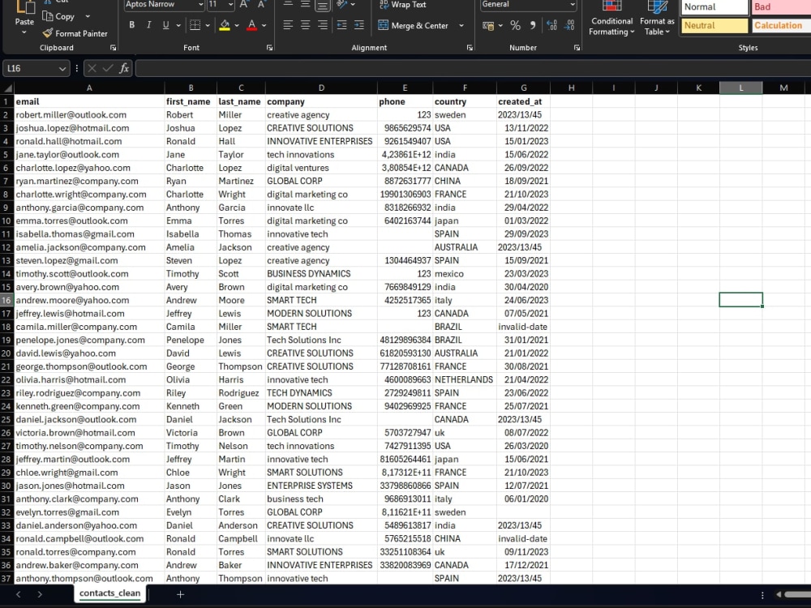Image resolution: width=811 pixels, height=608 pixels.
Task: Open Merge & Center dropdown arrow
Action: tap(461, 25)
